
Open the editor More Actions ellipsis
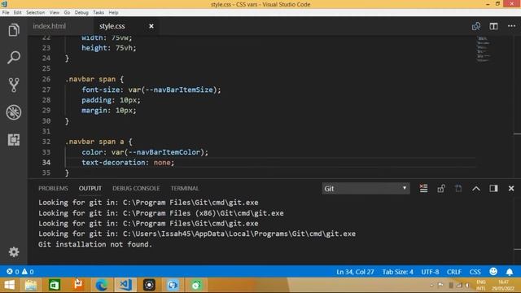(x=511, y=26)
